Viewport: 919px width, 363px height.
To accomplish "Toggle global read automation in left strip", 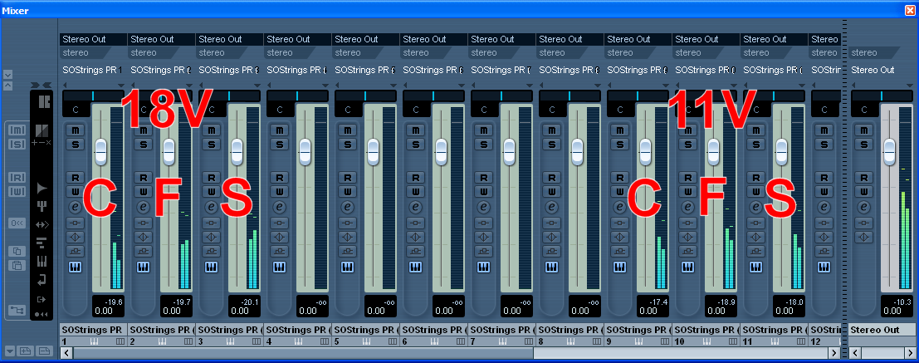I will (x=17, y=178).
